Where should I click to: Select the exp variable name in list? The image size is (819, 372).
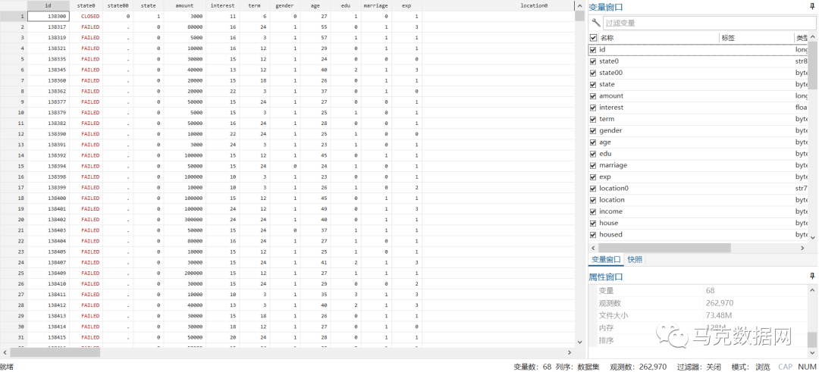tap(605, 177)
